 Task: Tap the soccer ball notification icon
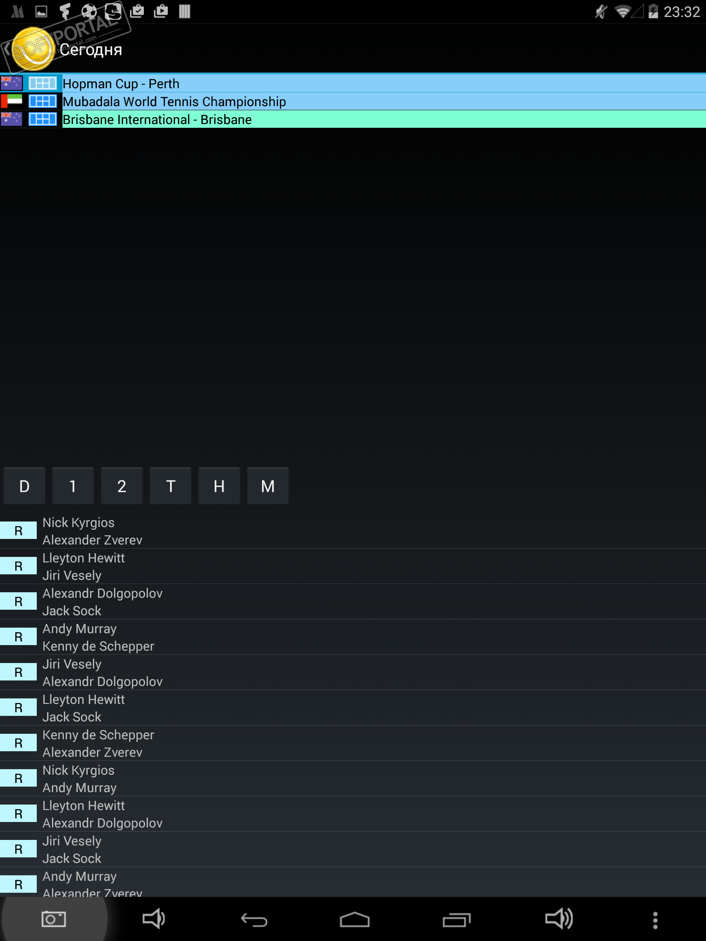pos(89,11)
